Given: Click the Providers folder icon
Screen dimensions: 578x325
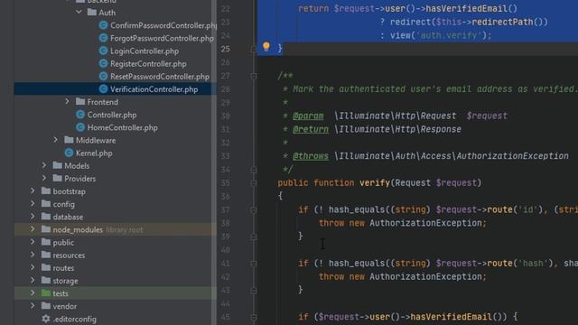Looking at the screenshot, I should (x=58, y=178).
